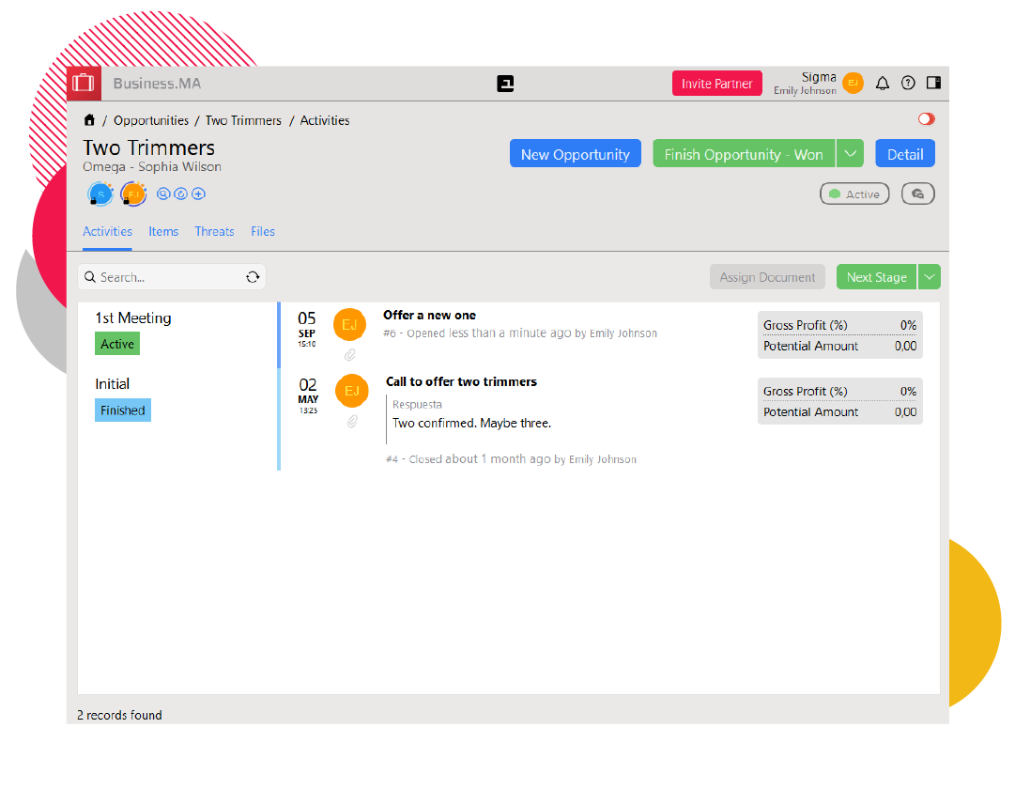Click the red briefcase app icon
The image size is (1015, 790).
pos(84,83)
